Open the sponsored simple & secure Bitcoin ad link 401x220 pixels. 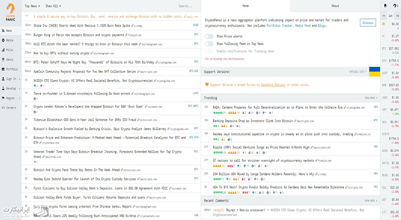pos(108,17)
